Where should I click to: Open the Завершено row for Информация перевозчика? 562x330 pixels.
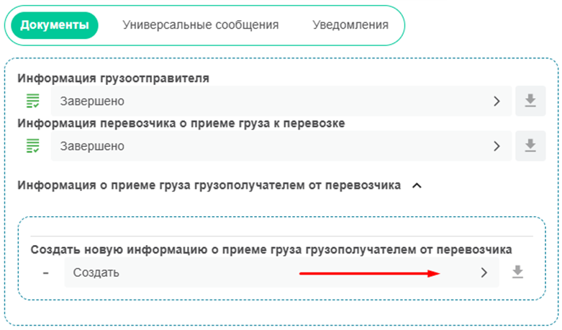273,146
